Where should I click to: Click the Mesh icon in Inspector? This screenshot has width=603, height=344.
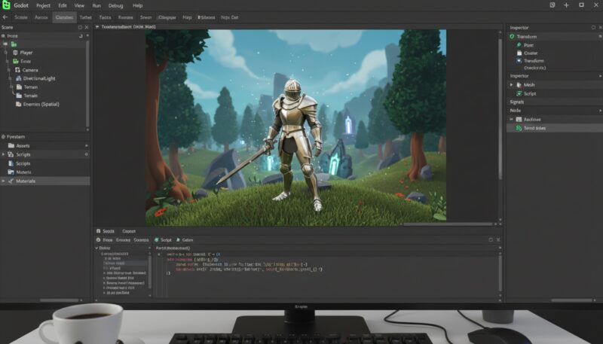tap(519, 85)
